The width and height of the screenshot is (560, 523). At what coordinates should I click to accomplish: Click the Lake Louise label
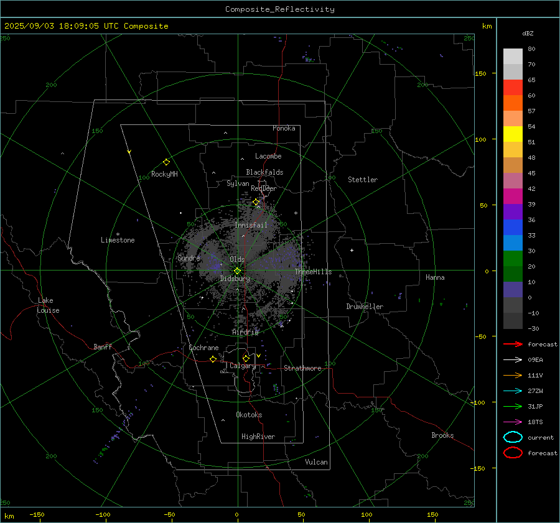pyautogui.click(x=48, y=305)
